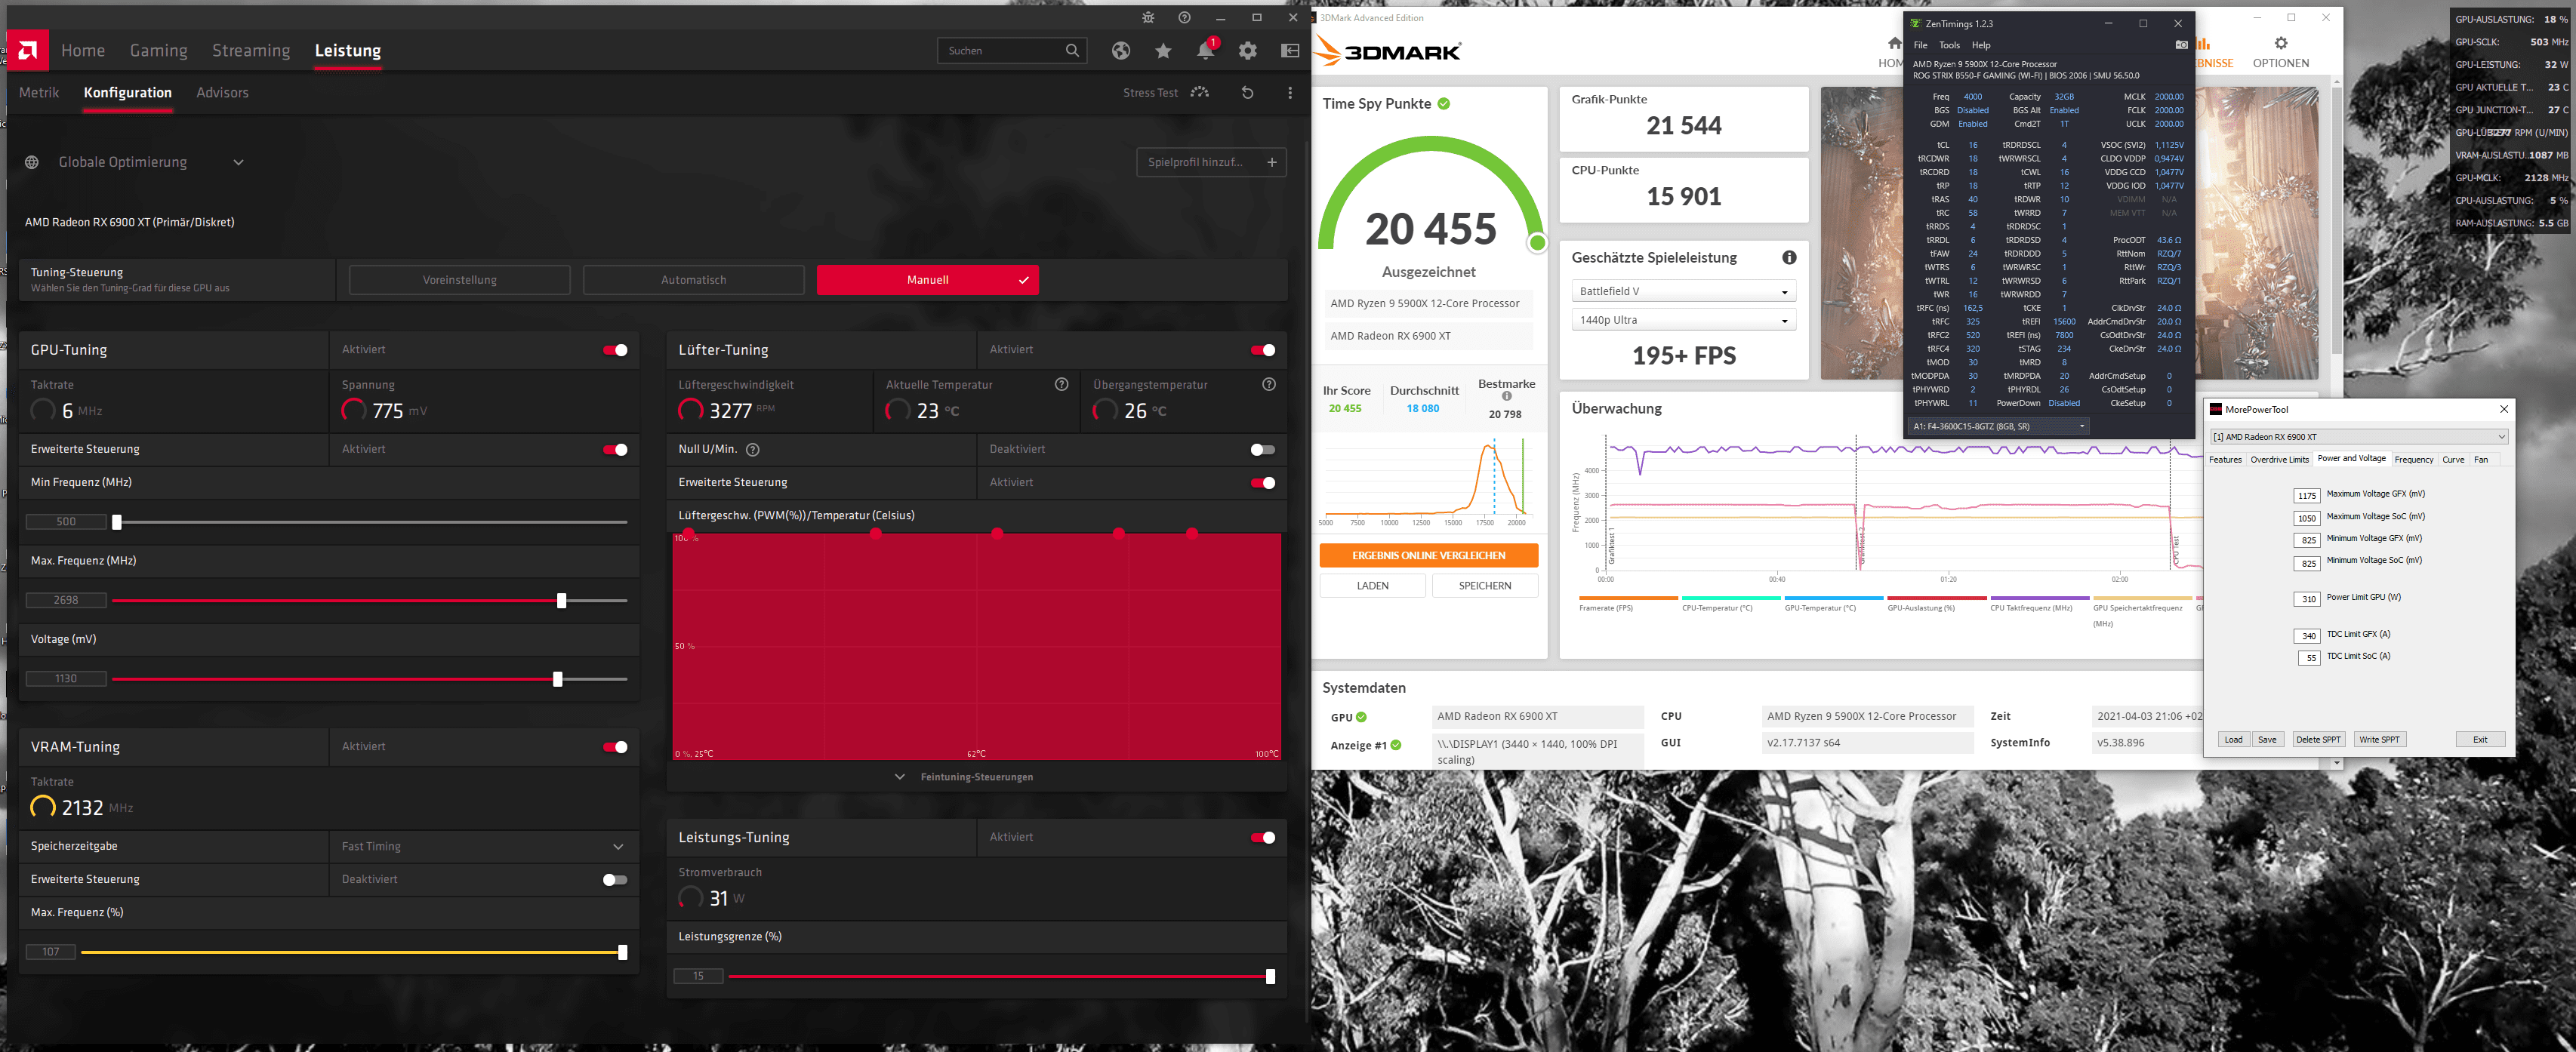This screenshot has height=1052, width=2576.
Task: Select Manuell tuning mode
Action: point(927,280)
